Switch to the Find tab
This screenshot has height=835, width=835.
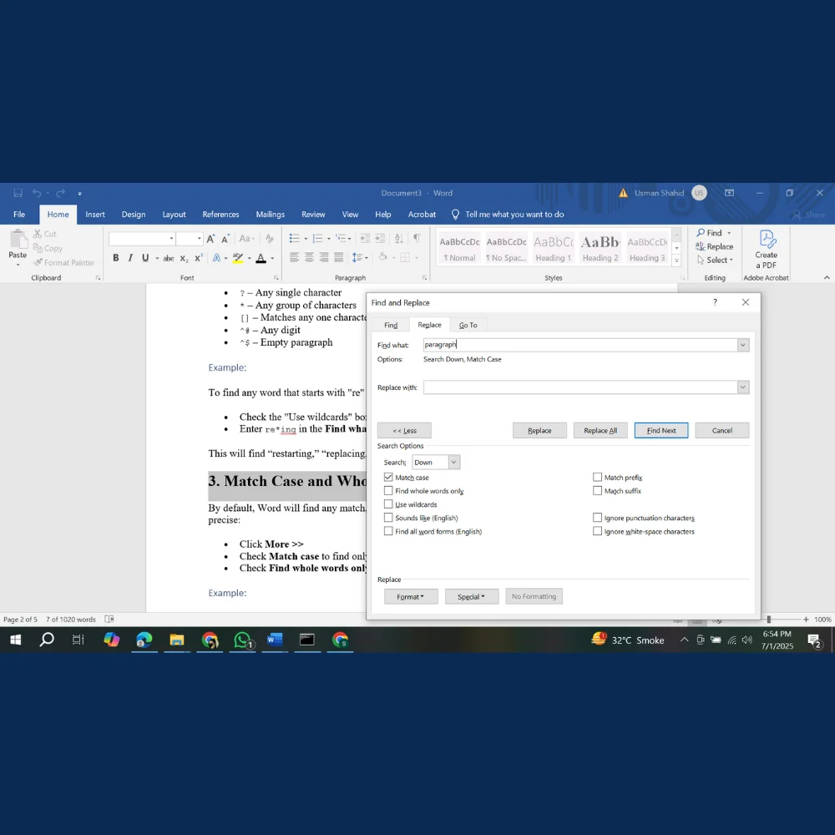click(x=391, y=325)
